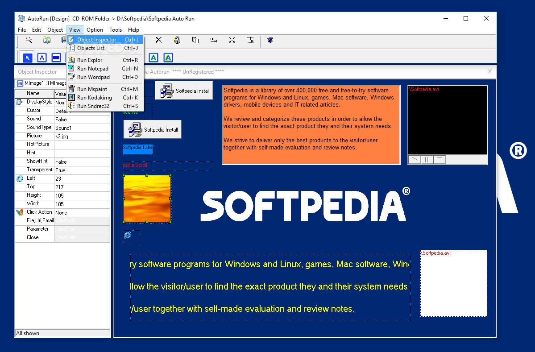Click the Picture value \2.jpg
This screenshot has width=535, height=352.
coord(82,137)
